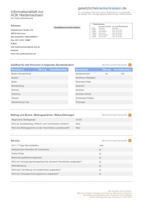Click the orange marketing notice in footer
This screenshot has width=142, height=201.
coord(107,195)
